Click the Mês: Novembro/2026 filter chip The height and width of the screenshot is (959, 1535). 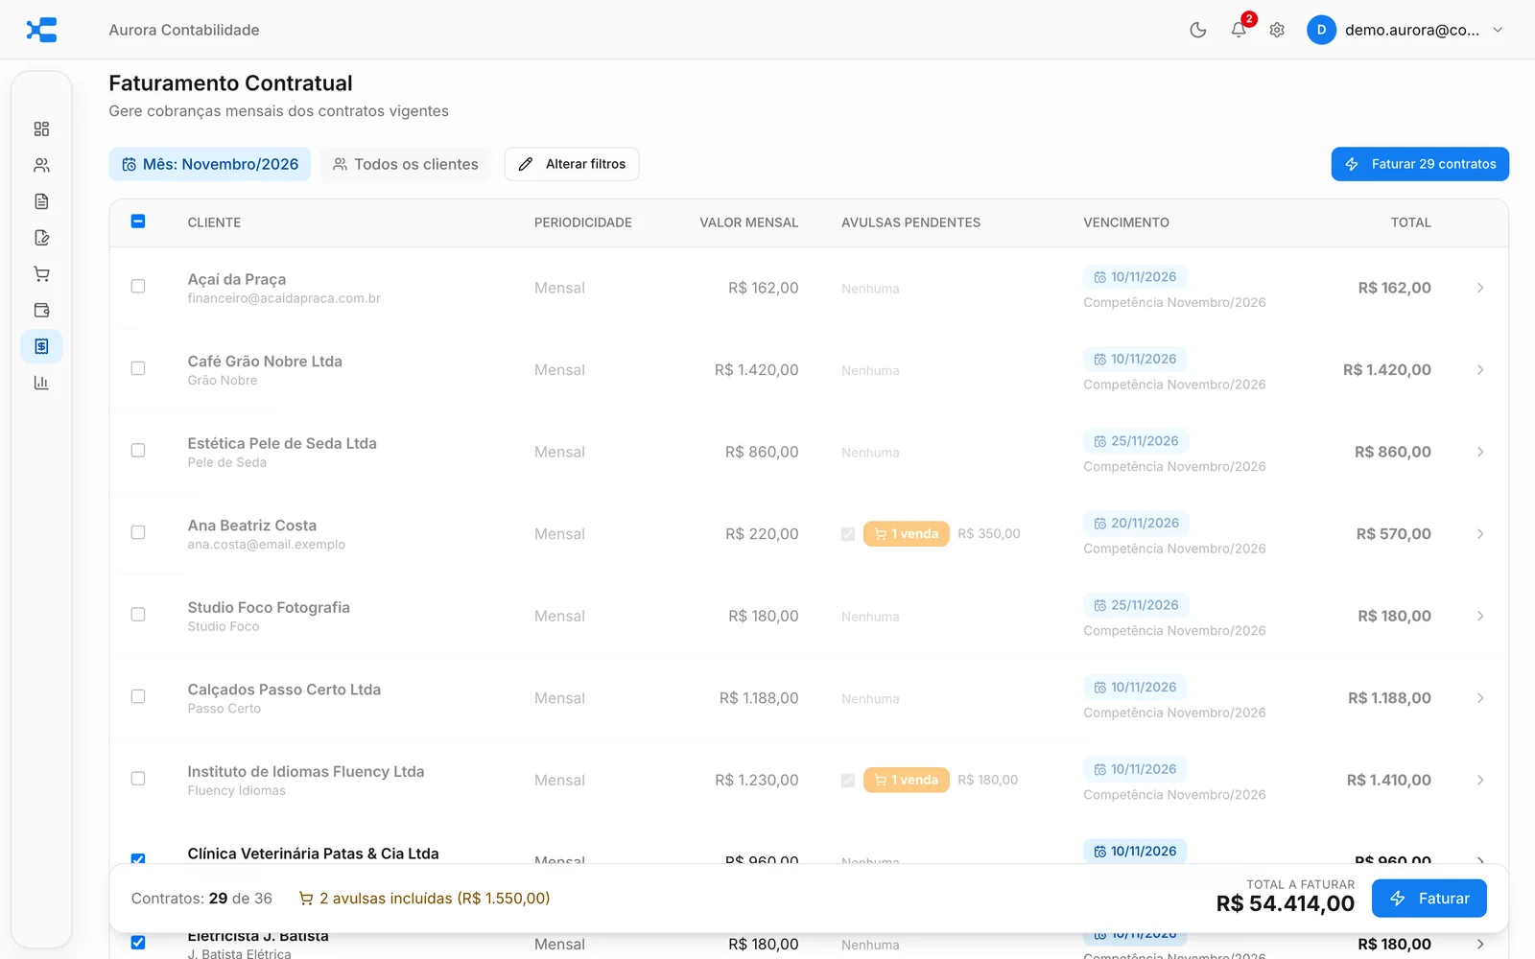click(210, 164)
